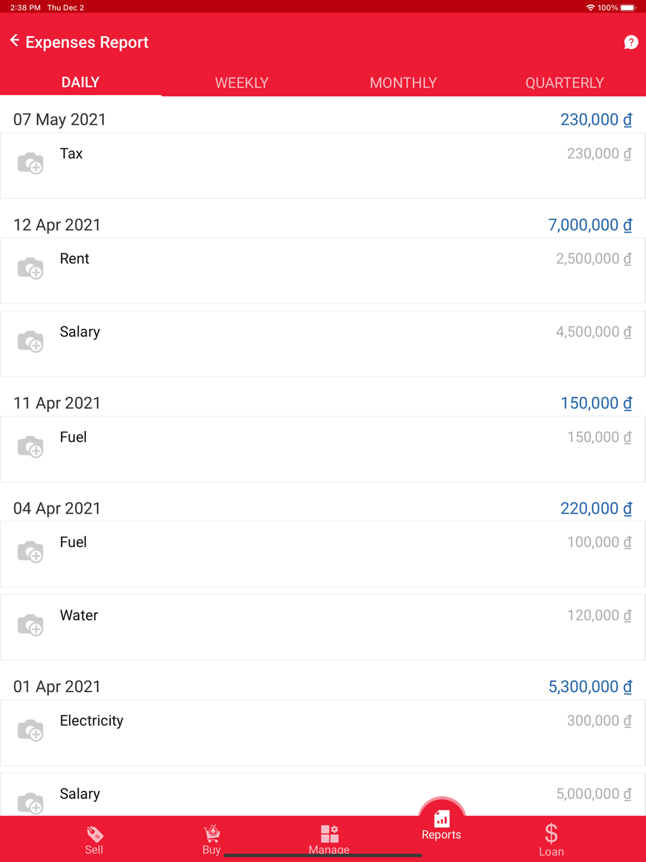Add photo to the Tax expense

(30, 163)
